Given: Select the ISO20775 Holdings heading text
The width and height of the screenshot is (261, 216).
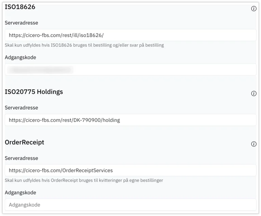Looking at the screenshot, I should point(34,92).
